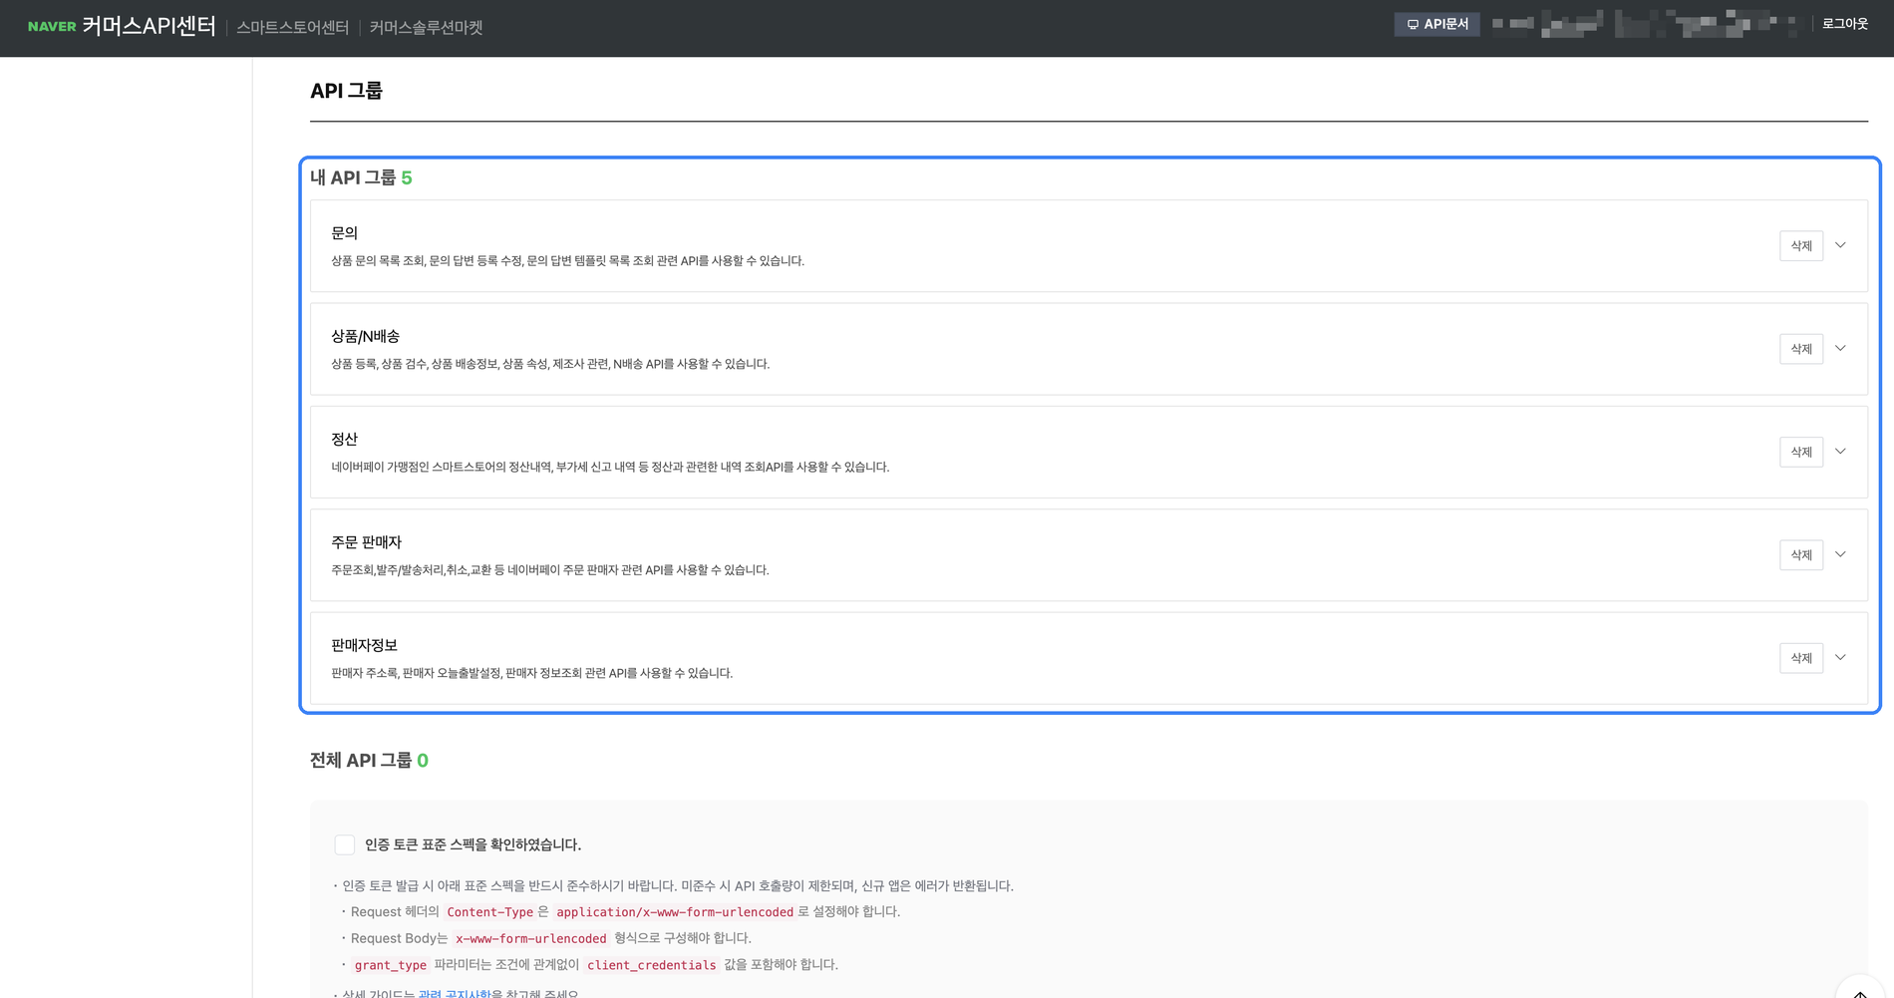This screenshot has height=998, width=1894.
Task: Check the 인증 토큰 표준 스펙 confirmation box
Action: pyautogui.click(x=345, y=844)
